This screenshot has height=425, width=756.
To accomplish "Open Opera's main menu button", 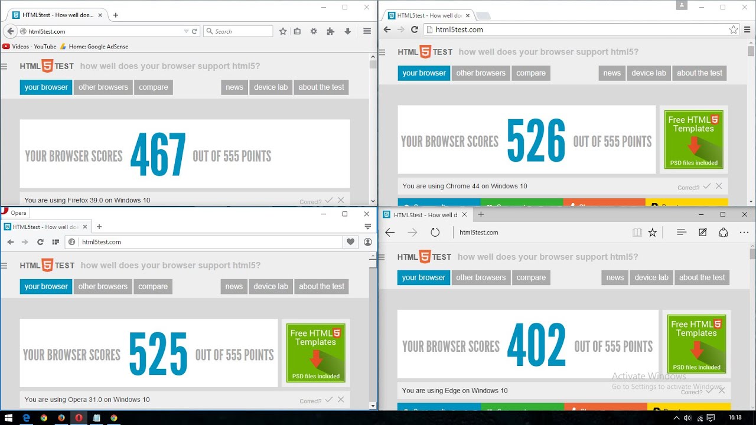I will [x=14, y=212].
